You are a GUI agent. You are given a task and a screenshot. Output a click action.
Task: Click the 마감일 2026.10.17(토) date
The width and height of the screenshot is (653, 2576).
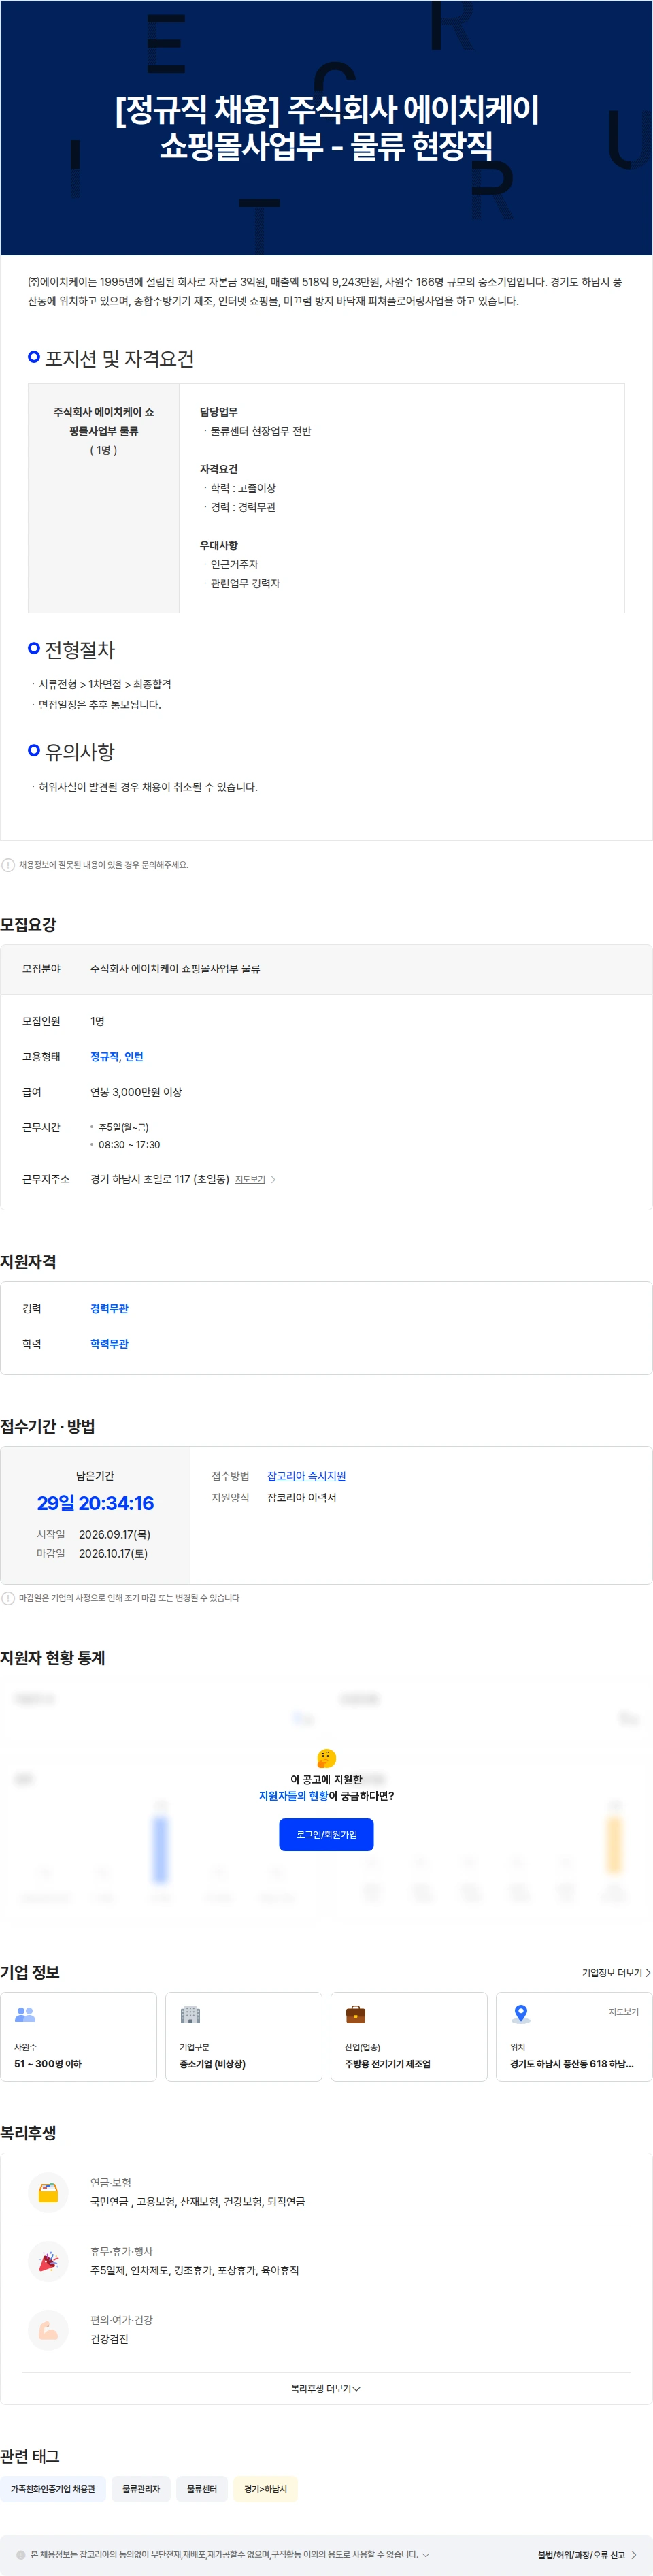tap(113, 1553)
